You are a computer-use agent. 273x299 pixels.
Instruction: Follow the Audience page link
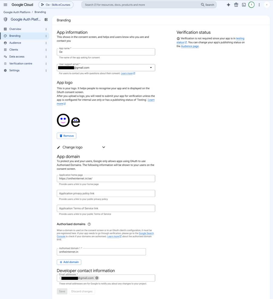coord(190,46)
